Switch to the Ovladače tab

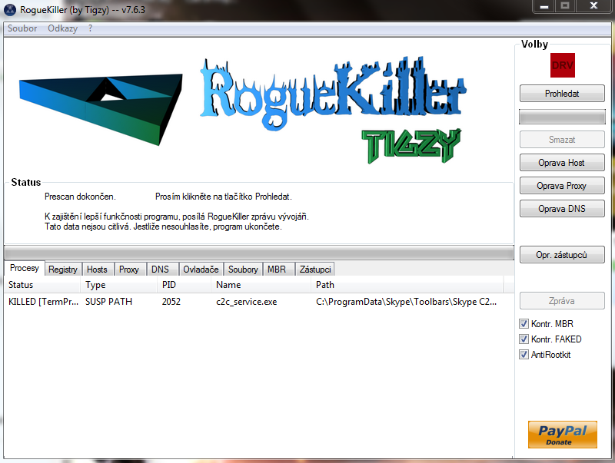click(201, 270)
